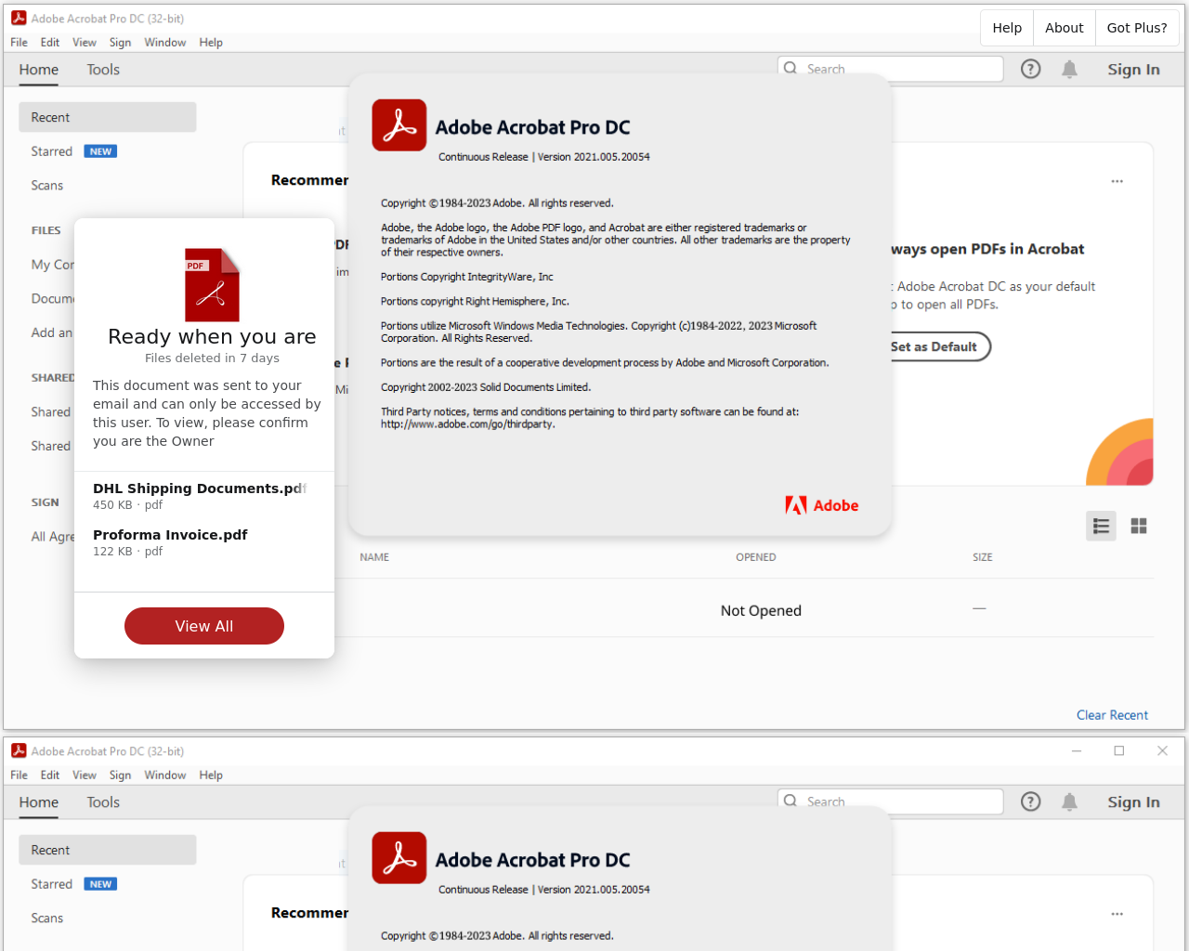Switch to grid thumbnail view icon
The height and width of the screenshot is (951, 1189).
tap(1138, 526)
